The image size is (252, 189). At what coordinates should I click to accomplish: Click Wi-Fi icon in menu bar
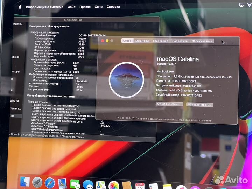click(249, 5)
